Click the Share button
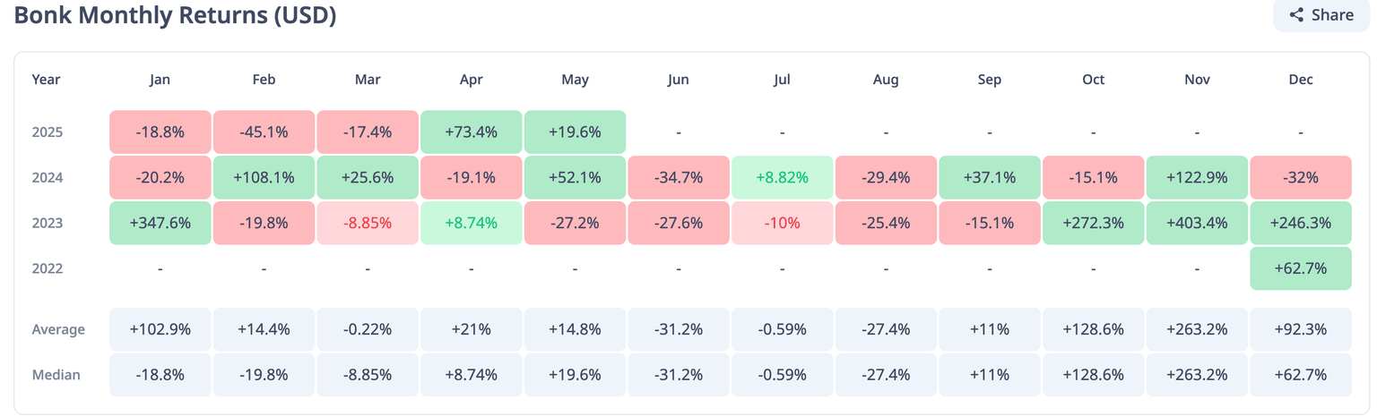This screenshot has width=1377, height=416. pos(1321,15)
